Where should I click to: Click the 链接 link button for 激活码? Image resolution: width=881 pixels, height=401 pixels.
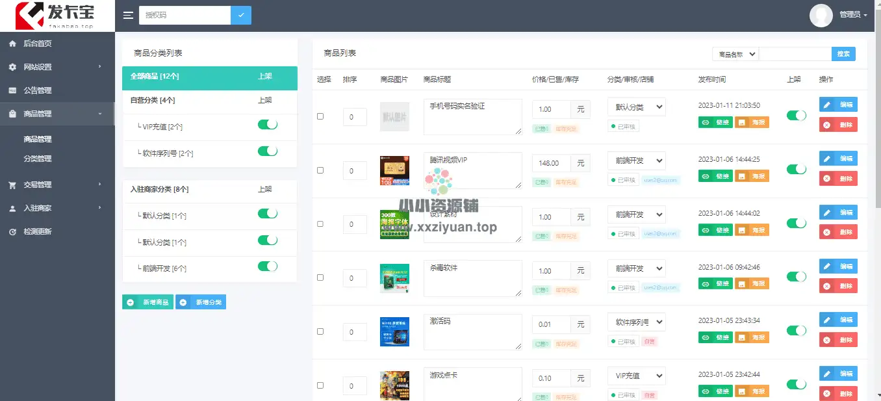715,337
